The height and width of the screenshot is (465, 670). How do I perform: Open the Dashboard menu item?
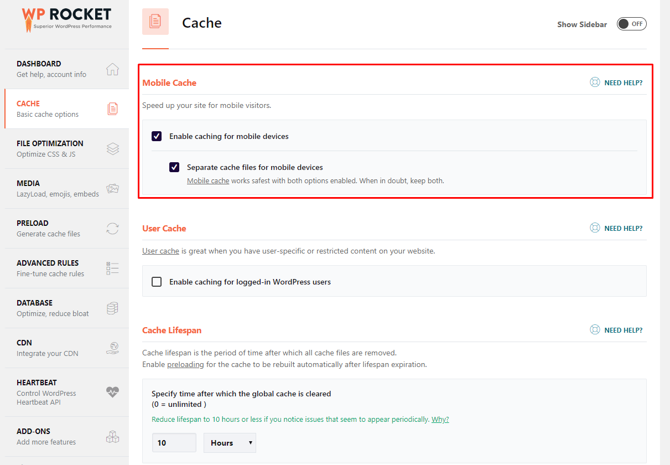coord(66,69)
